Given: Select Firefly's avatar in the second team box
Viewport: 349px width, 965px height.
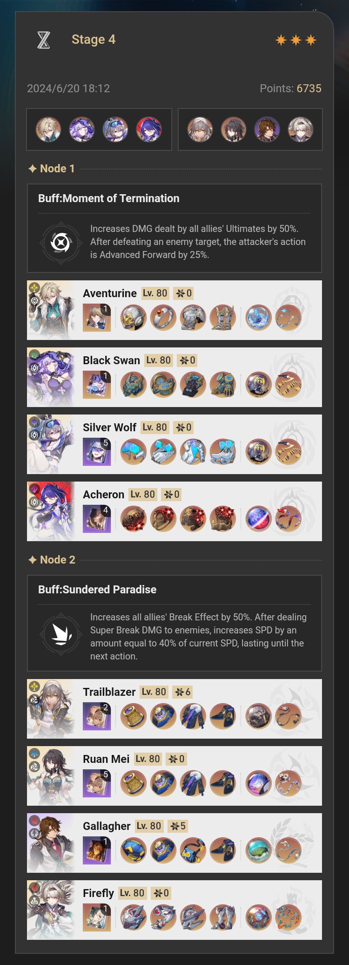Looking at the screenshot, I should (301, 129).
